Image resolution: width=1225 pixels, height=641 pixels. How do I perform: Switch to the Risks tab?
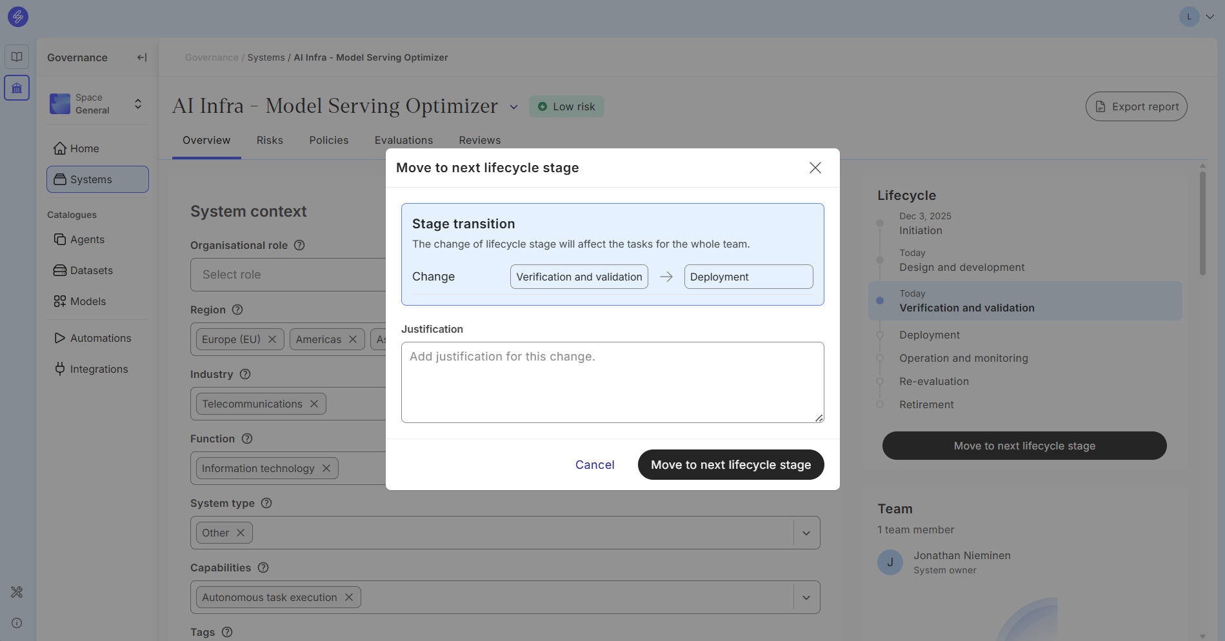point(270,140)
